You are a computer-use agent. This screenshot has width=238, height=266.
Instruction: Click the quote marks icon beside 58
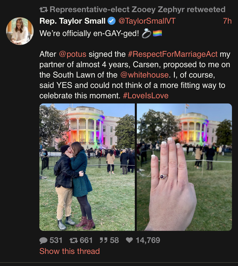click(103, 240)
